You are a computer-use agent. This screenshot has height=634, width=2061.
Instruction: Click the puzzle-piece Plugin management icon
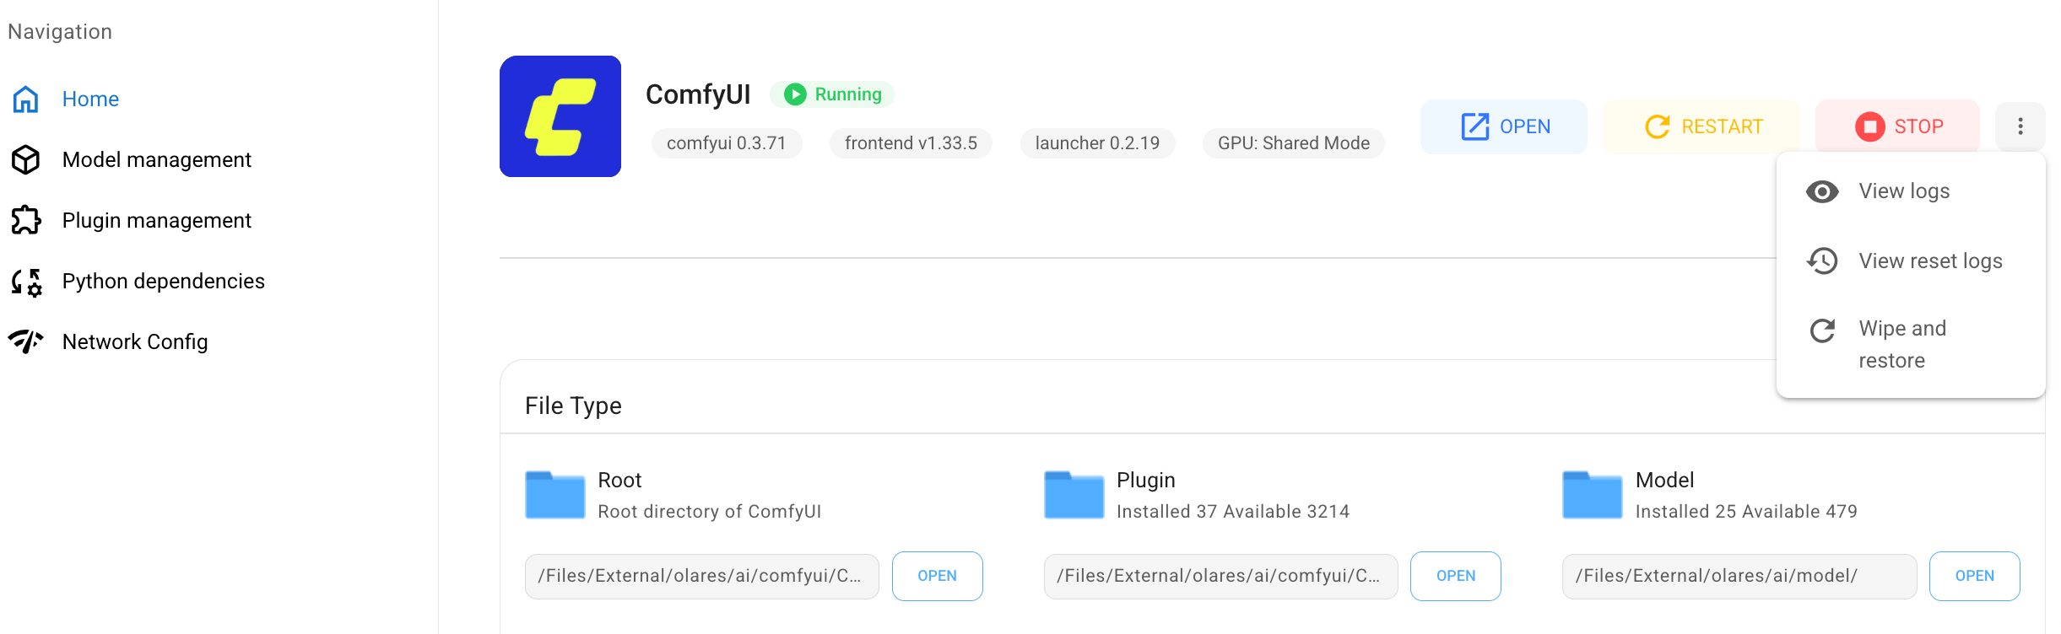click(25, 220)
